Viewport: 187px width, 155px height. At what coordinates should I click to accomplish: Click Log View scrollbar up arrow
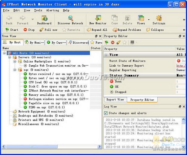point(184,119)
